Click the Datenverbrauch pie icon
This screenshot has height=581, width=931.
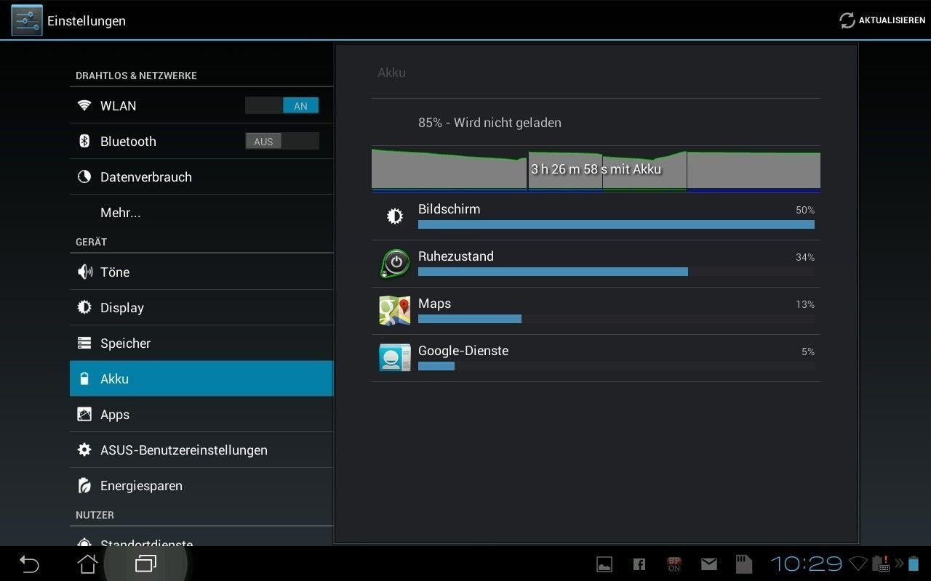tap(84, 177)
